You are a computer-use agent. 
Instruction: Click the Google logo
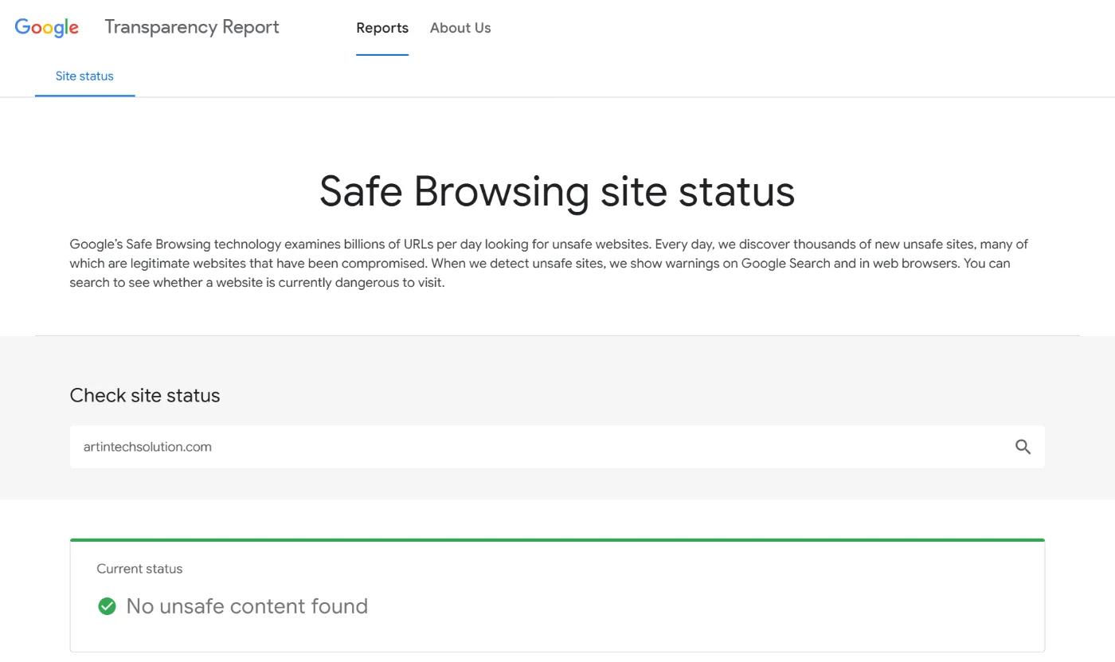tap(47, 28)
